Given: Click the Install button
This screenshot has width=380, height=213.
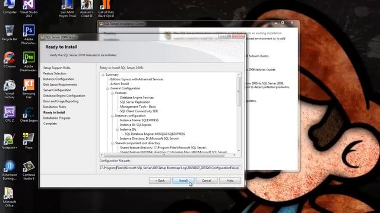Looking at the screenshot, I should (x=183, y=180).
